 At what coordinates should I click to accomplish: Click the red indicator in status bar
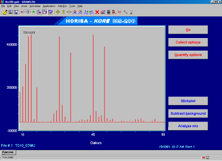pos(204,158)
